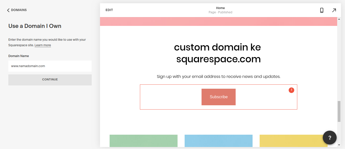
Task: Open the help question mark button
Action: (x=330, y=137)
